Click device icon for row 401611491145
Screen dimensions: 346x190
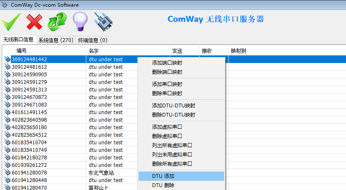(x=7, y=112)
